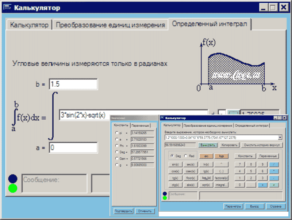
Task: Click digit 0 on the keypad
Action: click(239, 185)
